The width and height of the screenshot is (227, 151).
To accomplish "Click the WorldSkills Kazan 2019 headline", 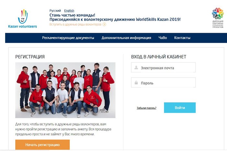I will point(115,19).
